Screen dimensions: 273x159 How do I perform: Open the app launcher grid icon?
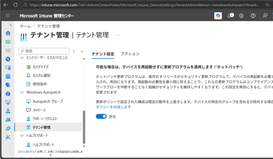[x=8, y=15]
